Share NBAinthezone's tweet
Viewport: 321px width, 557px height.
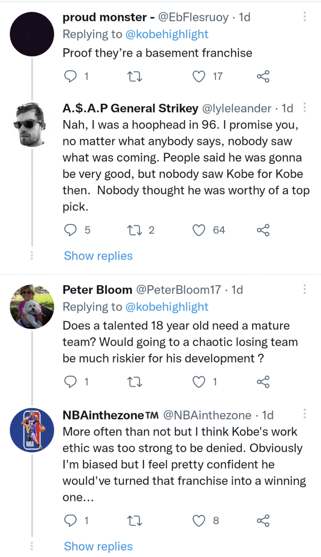[x=263, y=521]
